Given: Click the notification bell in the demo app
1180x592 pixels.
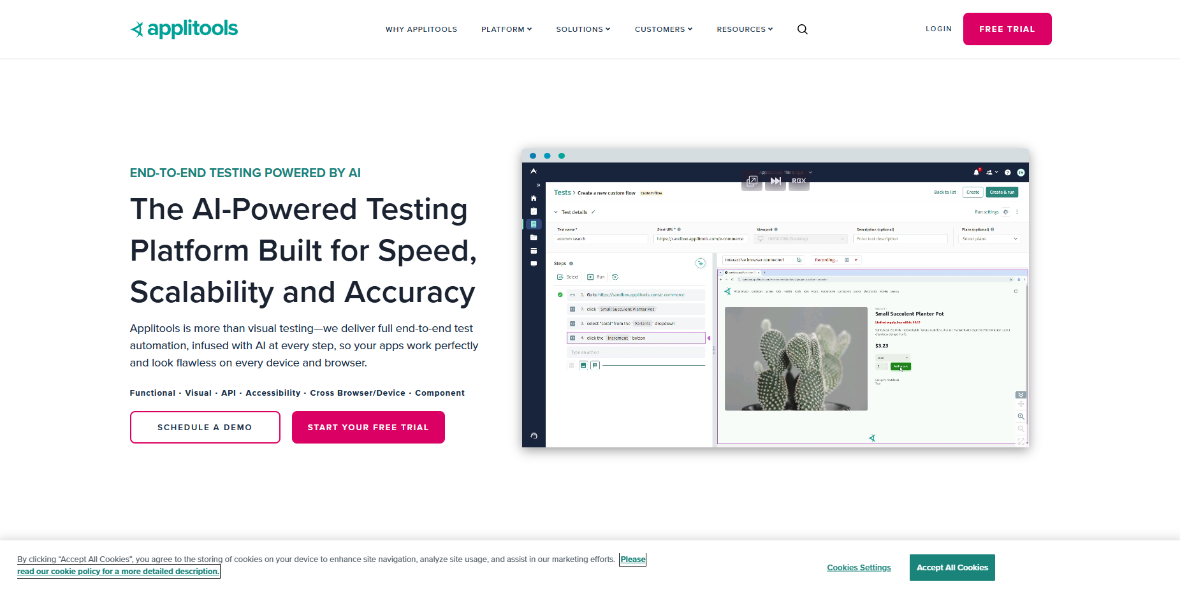Looking at the screenshot, I should 975,172.
